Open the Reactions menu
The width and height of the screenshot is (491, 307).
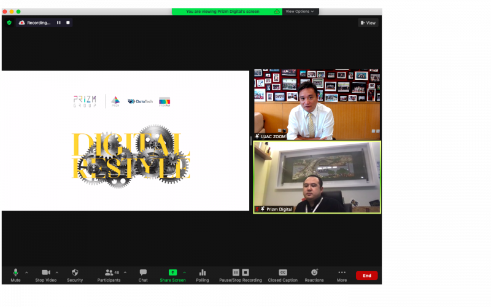click(314, 275)
